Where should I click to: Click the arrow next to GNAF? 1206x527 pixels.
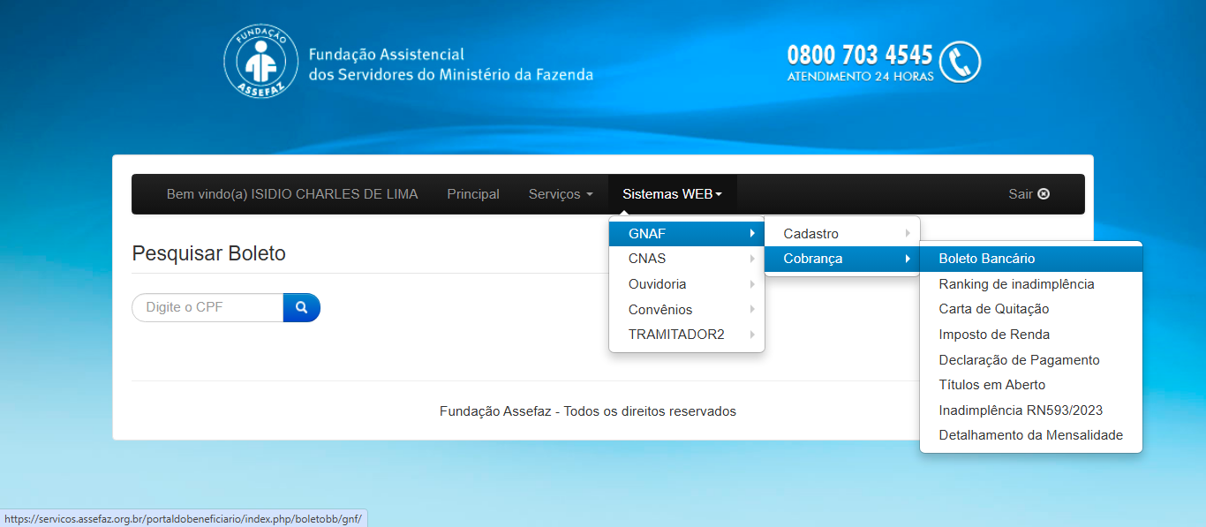tap(752, 234)
